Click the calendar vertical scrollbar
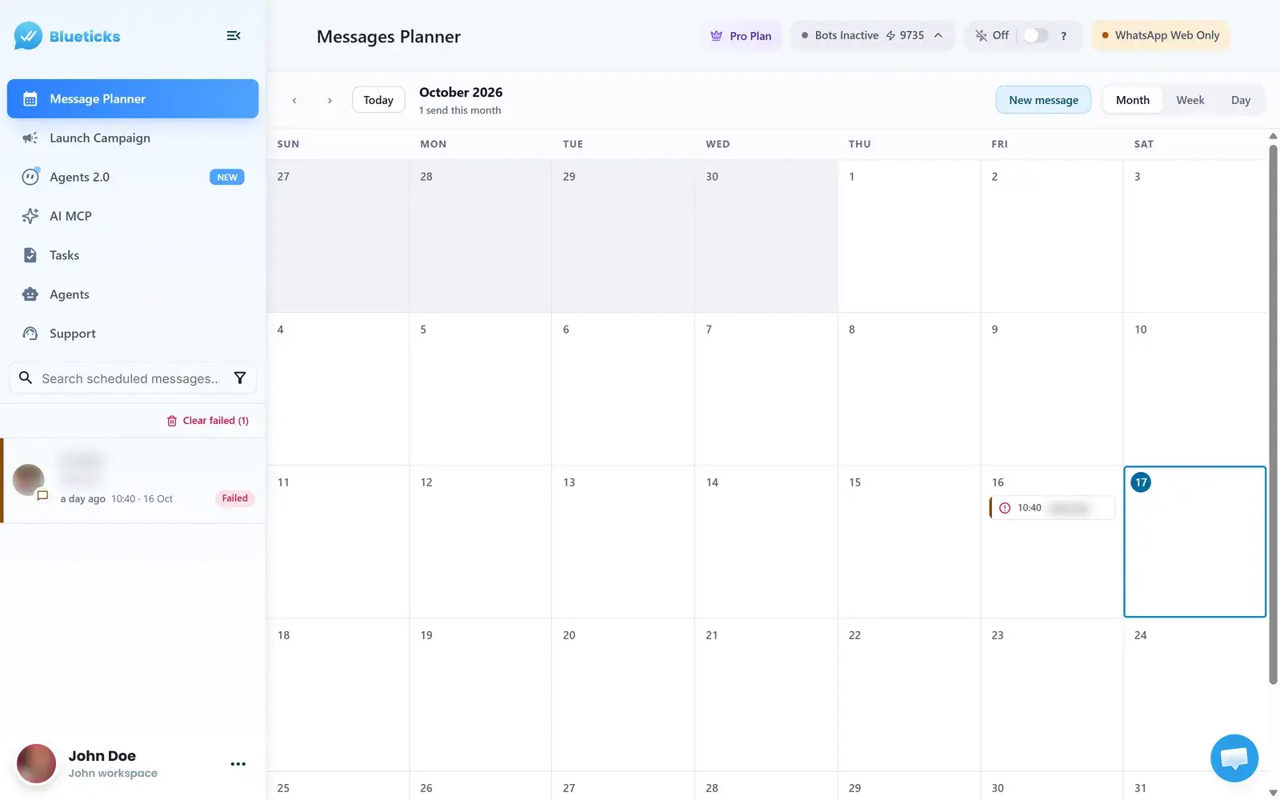 (1273, 413)
